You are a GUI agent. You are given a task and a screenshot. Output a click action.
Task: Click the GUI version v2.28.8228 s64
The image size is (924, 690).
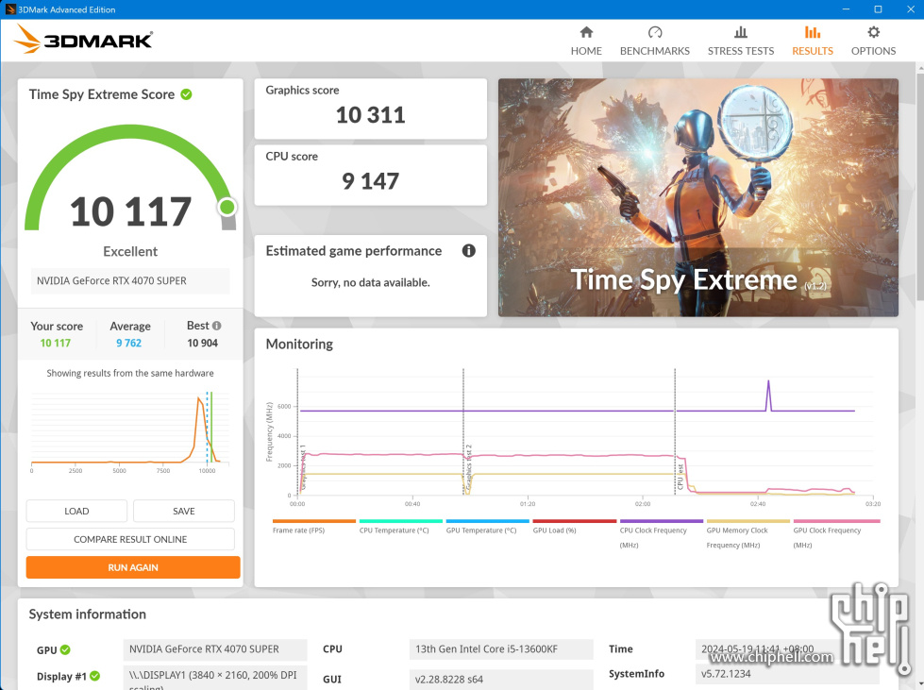[501, 679]
